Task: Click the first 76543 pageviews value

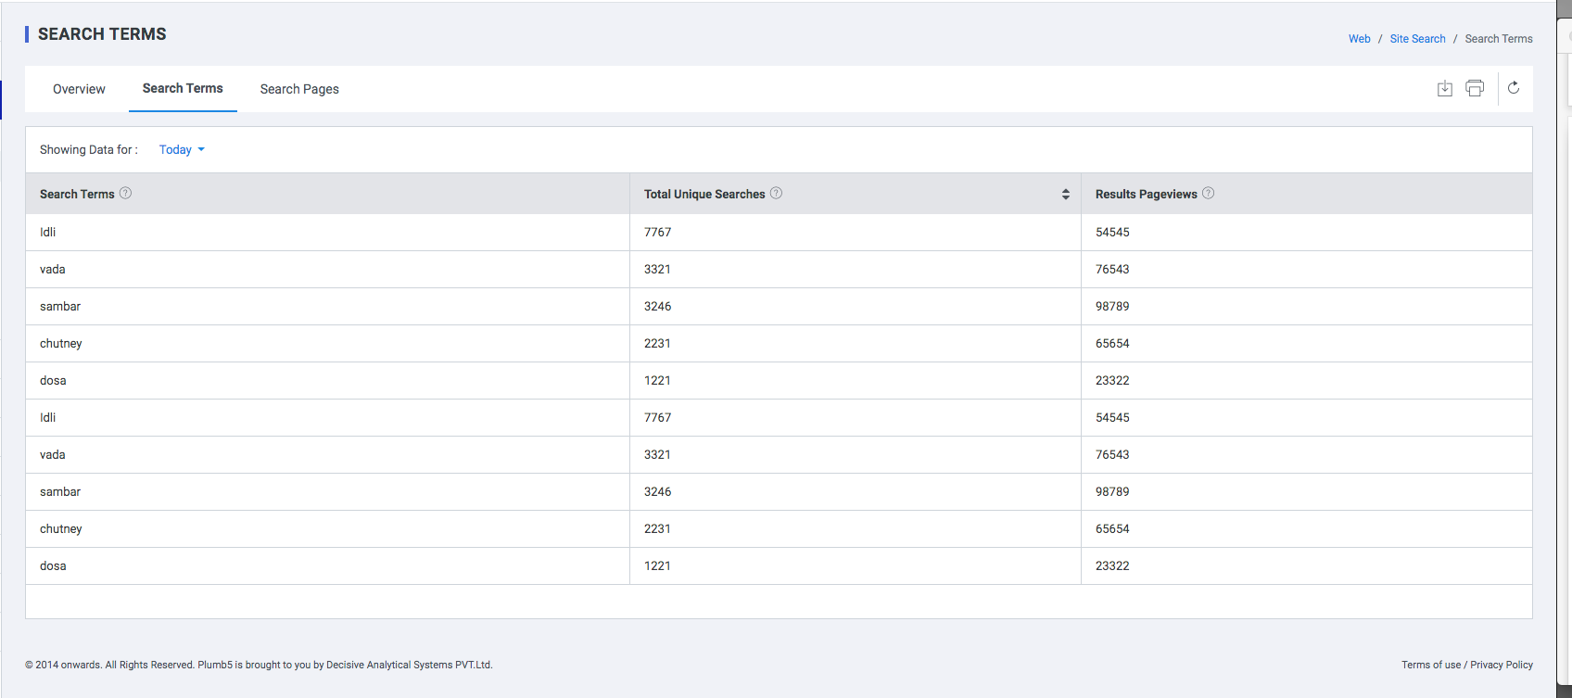Action: (x=1112, y=269)
